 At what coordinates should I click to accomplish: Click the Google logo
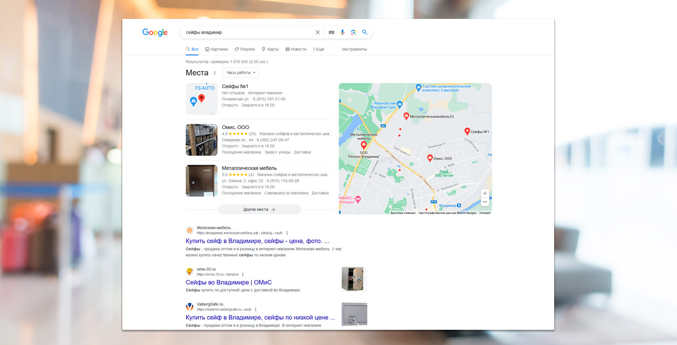click(155, 33)
